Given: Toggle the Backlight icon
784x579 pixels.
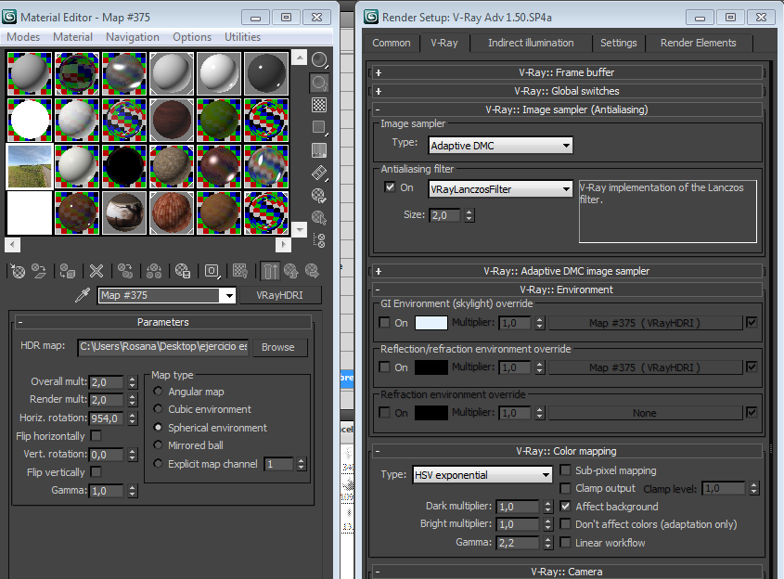Looking at the screenshot, I should (319, 83).
